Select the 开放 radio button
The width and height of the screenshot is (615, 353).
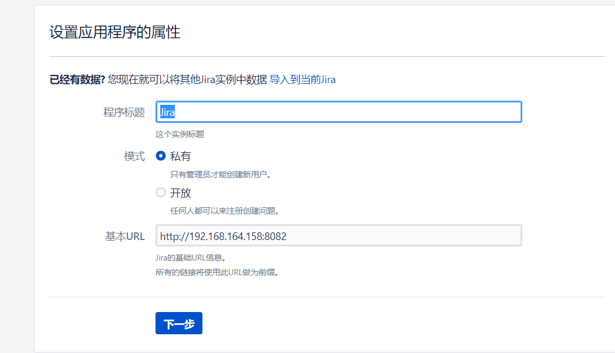(x=161, y=193)
